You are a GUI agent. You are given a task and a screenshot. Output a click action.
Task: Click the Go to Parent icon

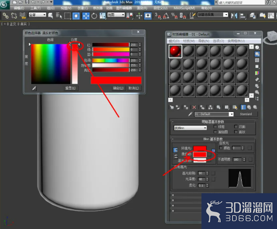click(x=249, y=107)
